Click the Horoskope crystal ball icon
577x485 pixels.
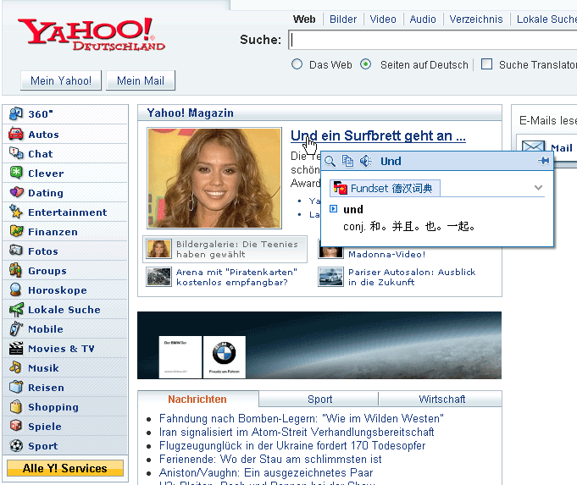pos(15,289)
